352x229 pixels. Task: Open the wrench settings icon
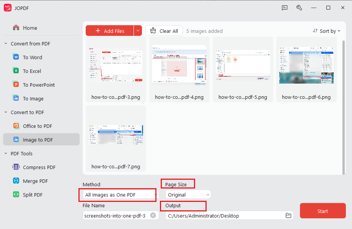[299, 8]
